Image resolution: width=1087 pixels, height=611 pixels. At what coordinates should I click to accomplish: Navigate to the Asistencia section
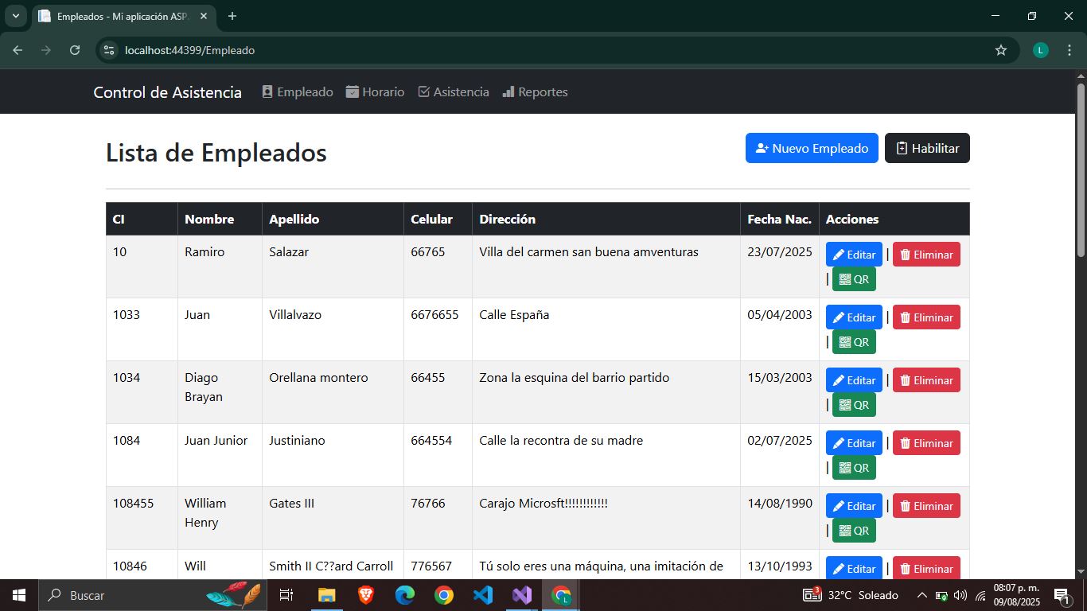[x=454, y=92]
